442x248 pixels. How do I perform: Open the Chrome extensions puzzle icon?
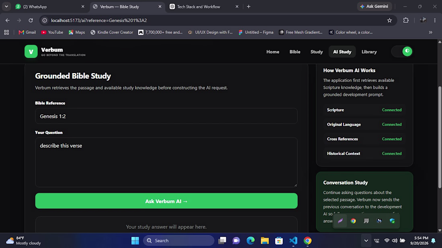[406, 20]
